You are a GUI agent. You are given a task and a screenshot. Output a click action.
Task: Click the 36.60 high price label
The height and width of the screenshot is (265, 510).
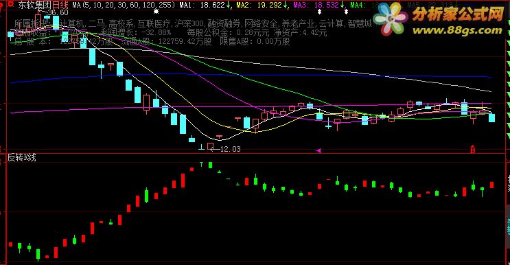pyautogui.click(x=58, y=12)
